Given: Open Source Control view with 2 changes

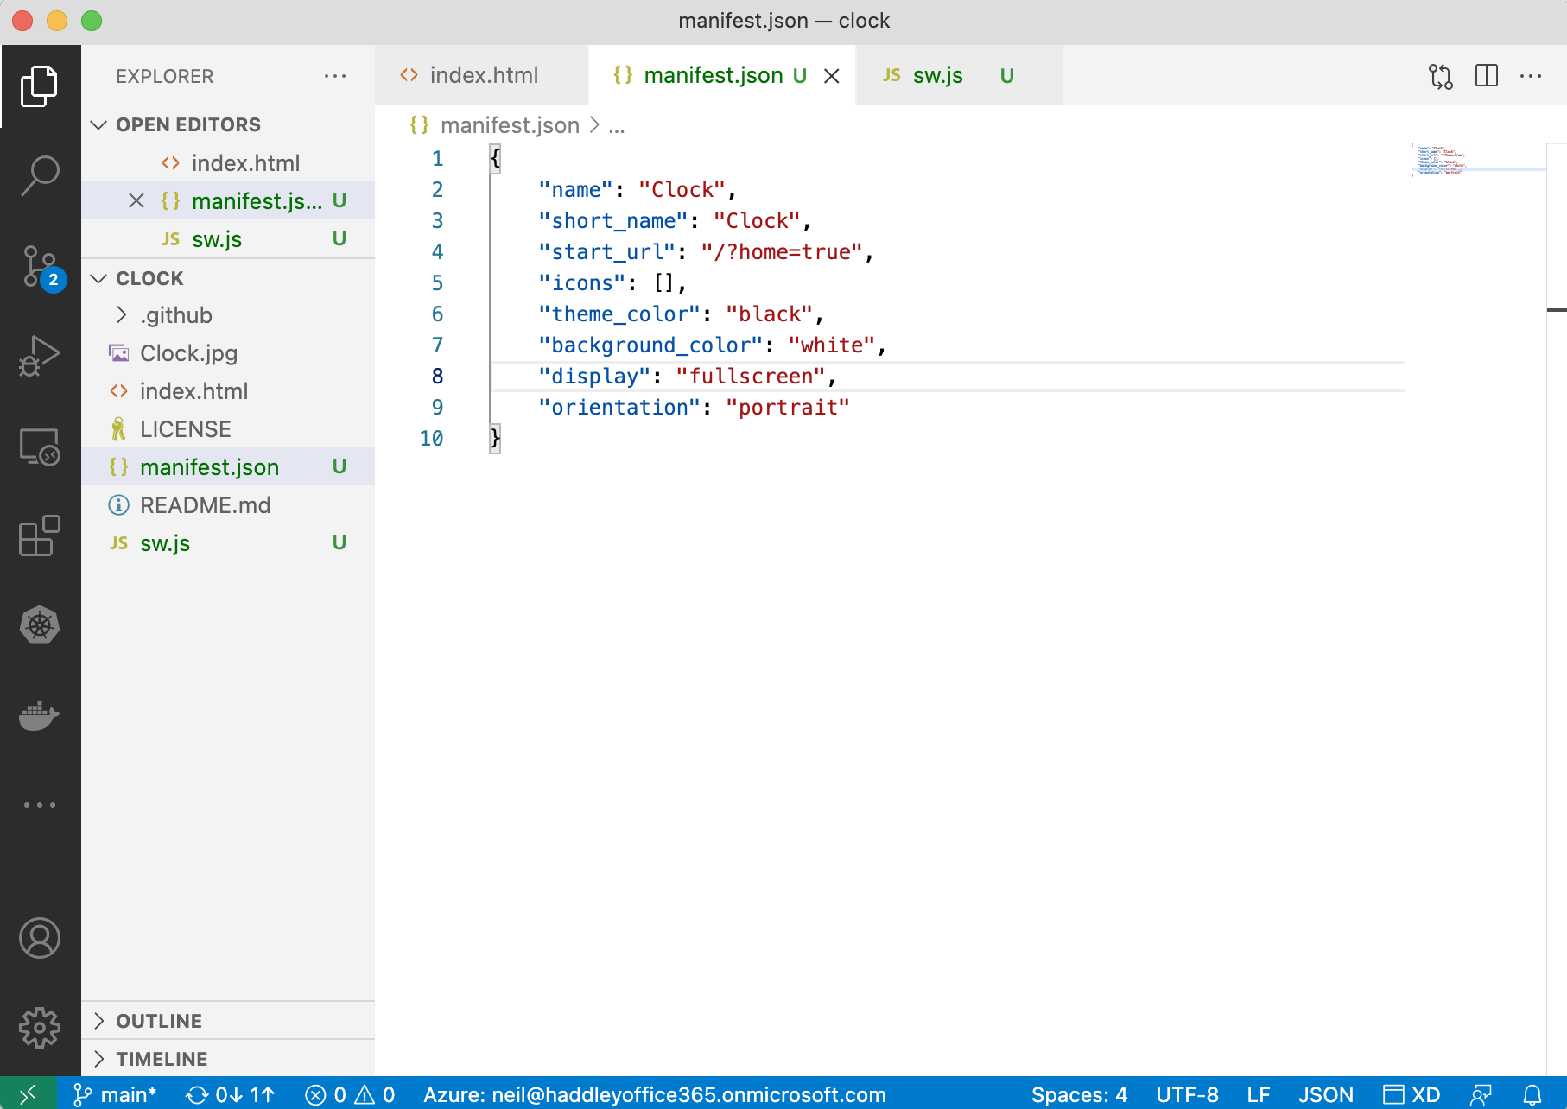Looking at the screenshot, I should click(x=40, y=266).
